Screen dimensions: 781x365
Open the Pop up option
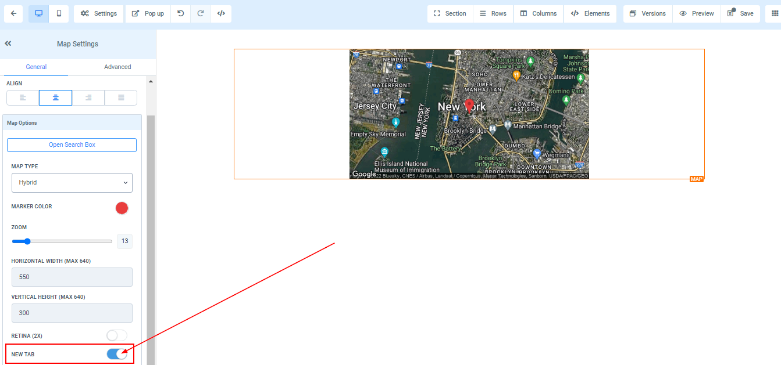(x=148, y=13)
